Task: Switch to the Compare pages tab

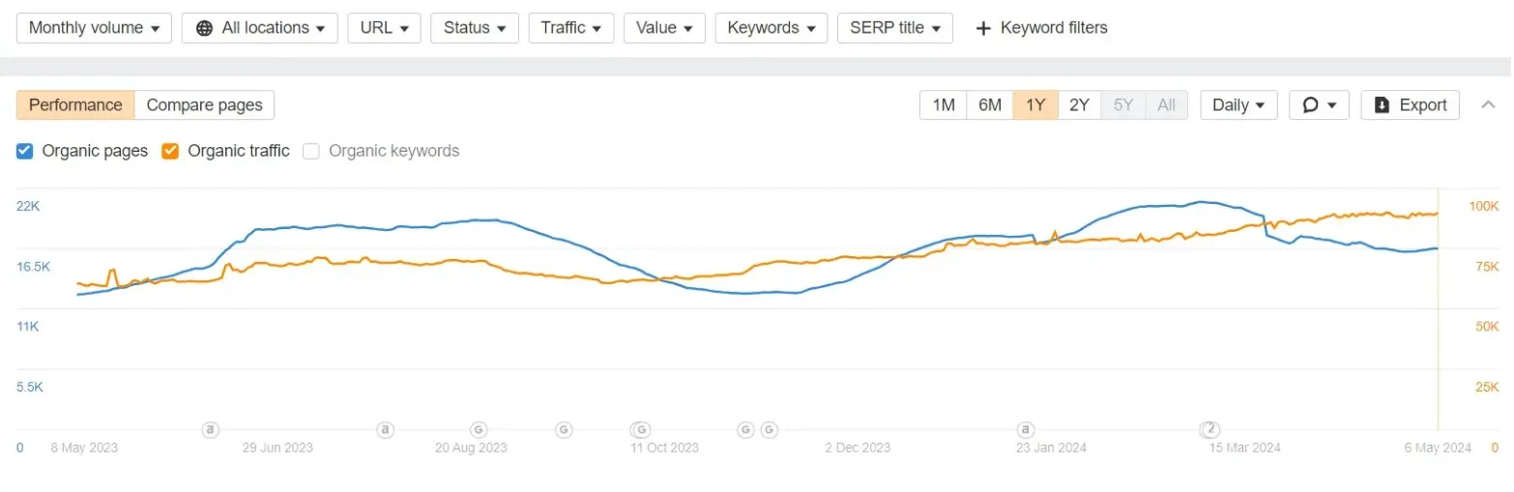Action: pos(204,105)
